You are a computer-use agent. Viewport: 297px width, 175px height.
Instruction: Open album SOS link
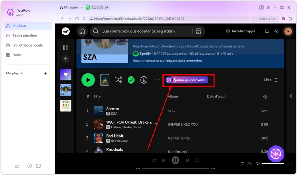point(171,111)
